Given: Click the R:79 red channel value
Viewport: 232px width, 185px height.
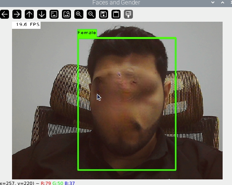Looking at the screenshot, I should click(46, 183).
